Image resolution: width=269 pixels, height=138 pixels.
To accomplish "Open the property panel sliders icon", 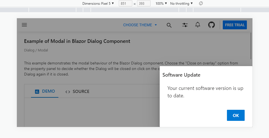I will coord(185,25).
